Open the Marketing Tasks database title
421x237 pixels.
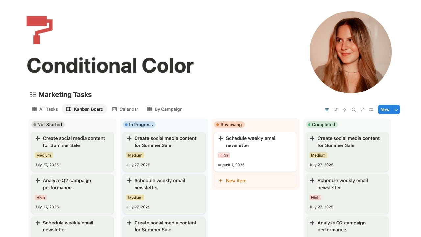tap(65, 95)
